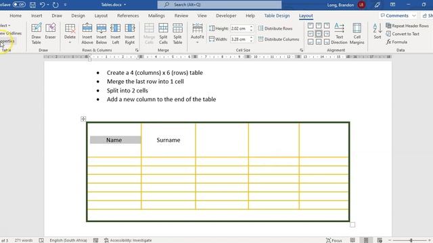This screenshot has height=243, width=433.
Task: Click the Brandon Long account avatar
Action: 361,5
